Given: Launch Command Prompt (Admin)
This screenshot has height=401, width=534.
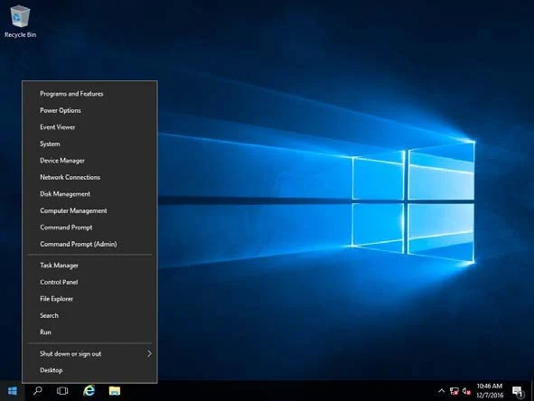Looking at the screenshot, I should [x=89, y=244].
